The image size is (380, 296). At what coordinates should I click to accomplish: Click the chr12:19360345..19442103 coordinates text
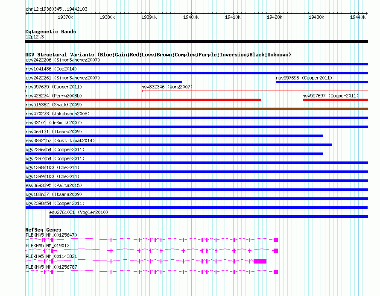click(x=56, y=9)
